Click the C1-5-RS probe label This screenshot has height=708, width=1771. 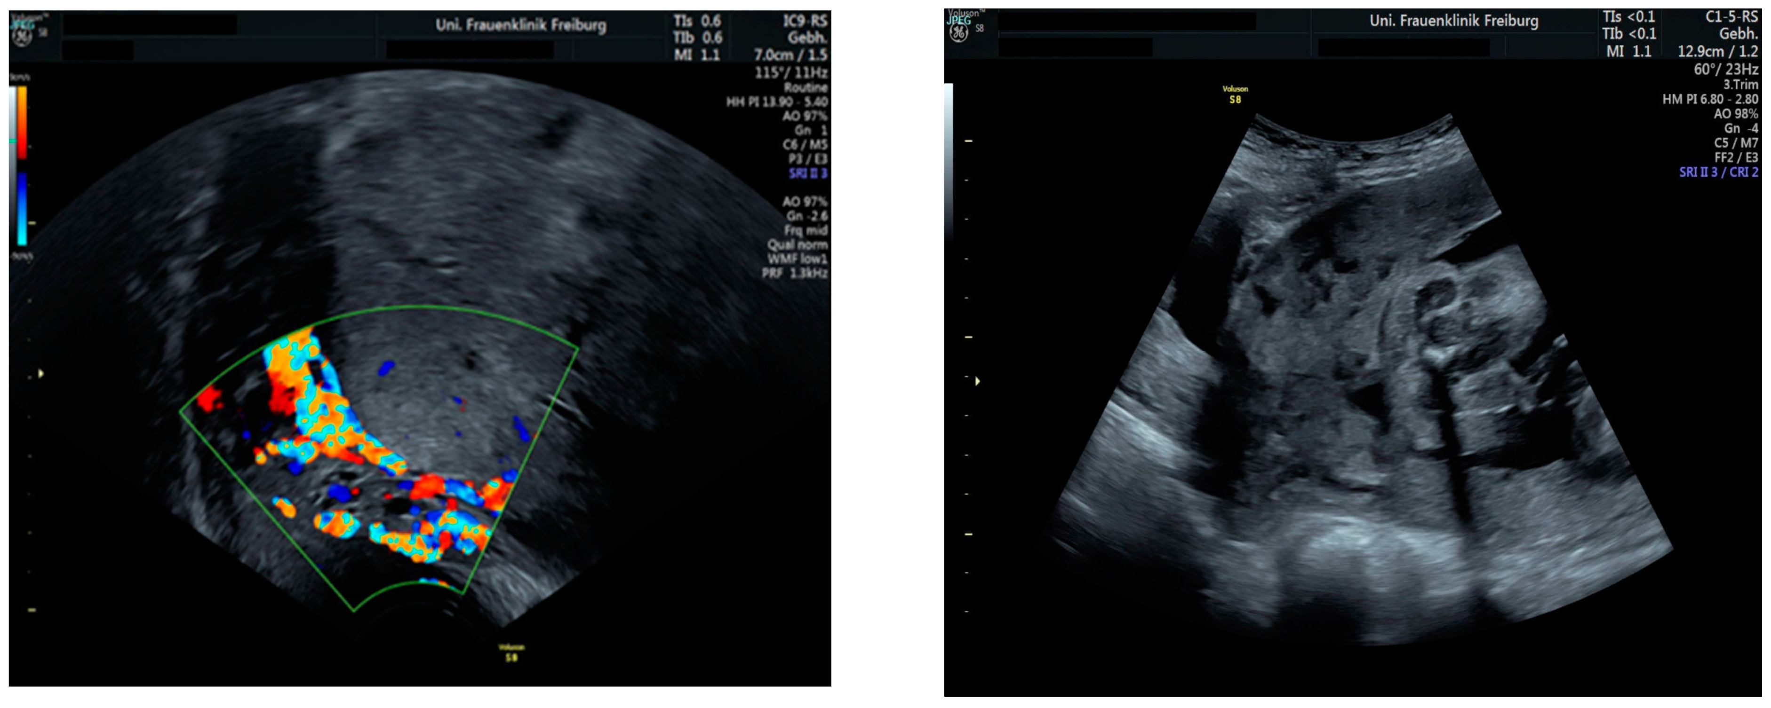coord(1731,16)
